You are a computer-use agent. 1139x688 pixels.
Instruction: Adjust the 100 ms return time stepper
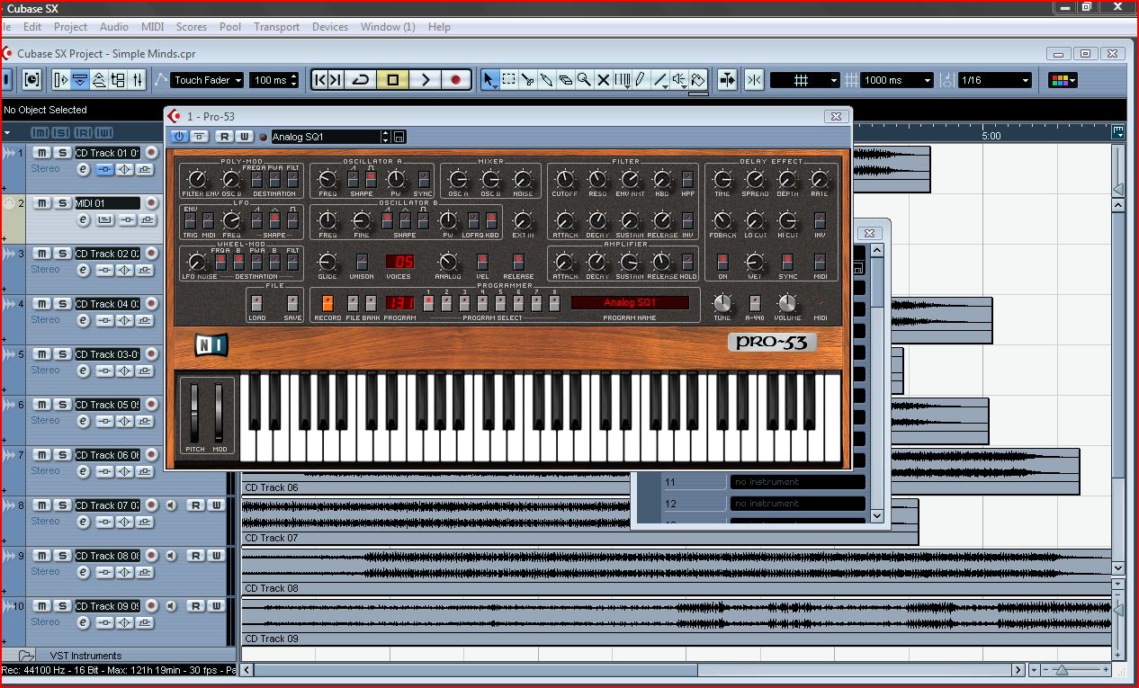pyautogui.click(x=294, y=80)
